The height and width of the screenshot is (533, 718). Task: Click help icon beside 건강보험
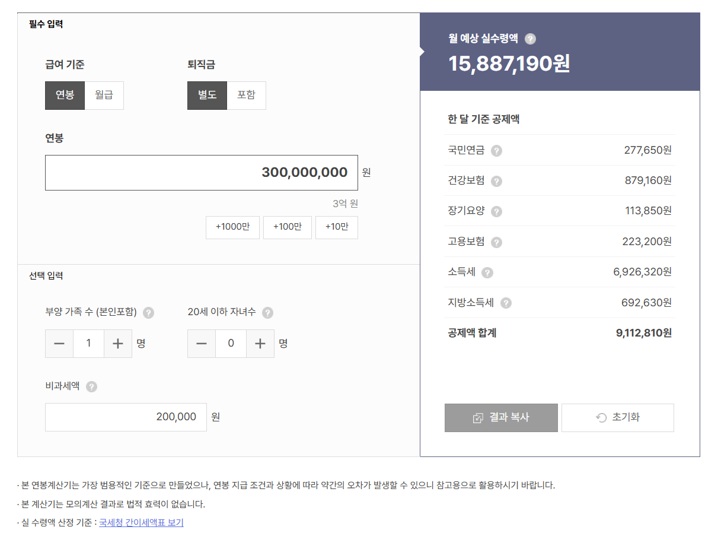[x=497, y=181]
